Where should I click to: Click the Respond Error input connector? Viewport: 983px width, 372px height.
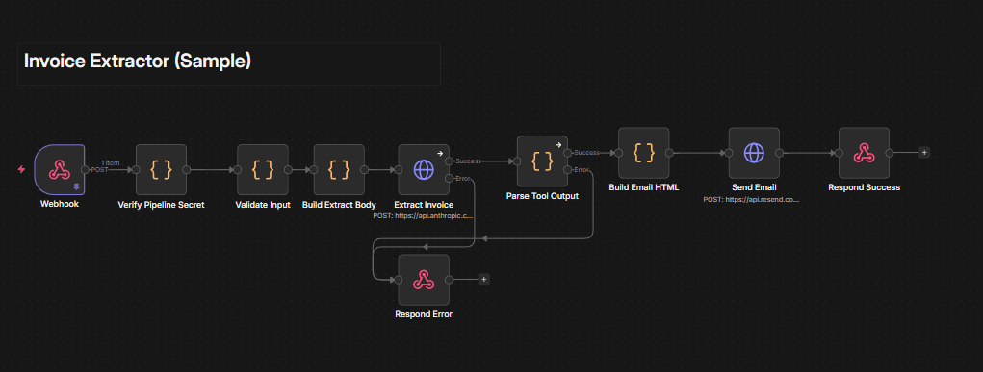point(398,280)
